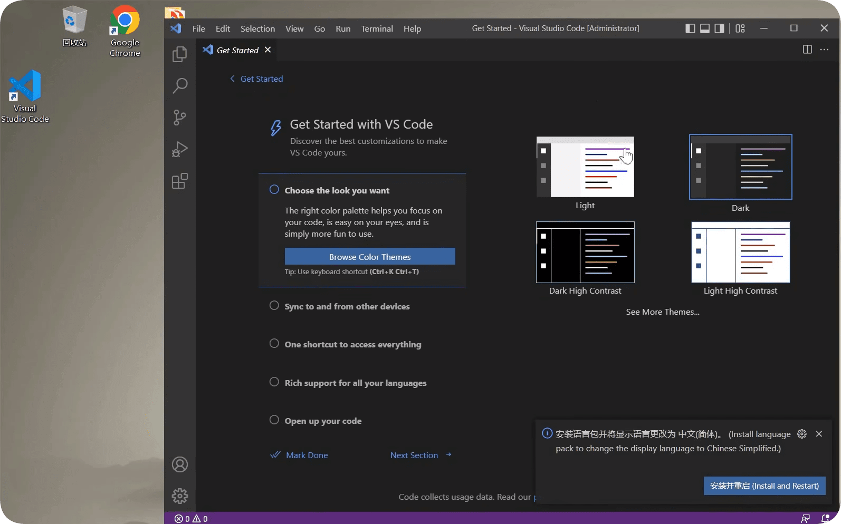Open editor More Actions ellipsis menu
The width and height of the screenshot is (841, 524).
coord(824,50)
